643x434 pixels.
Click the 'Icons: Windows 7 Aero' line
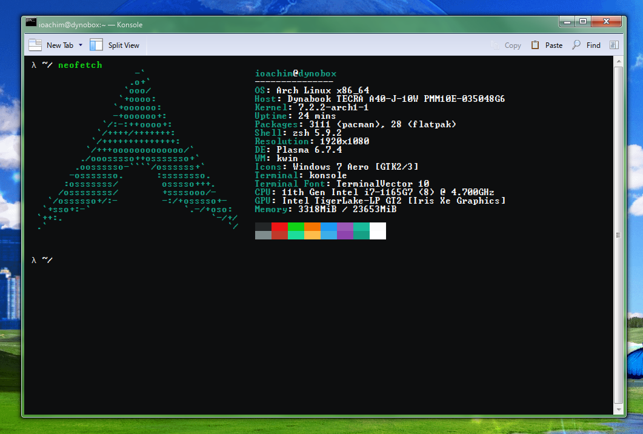(337, 167)
